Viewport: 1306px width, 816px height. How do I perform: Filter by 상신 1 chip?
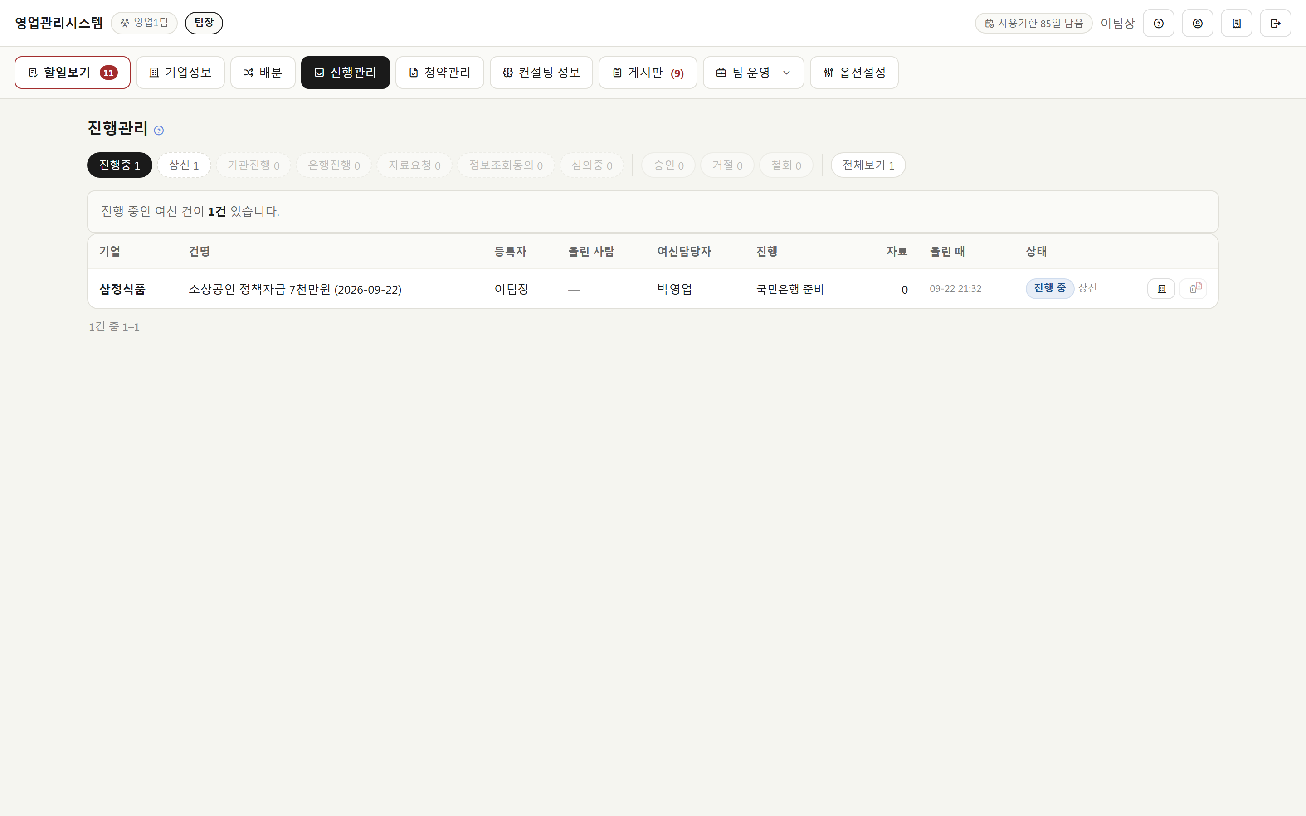tap(184, 165)
